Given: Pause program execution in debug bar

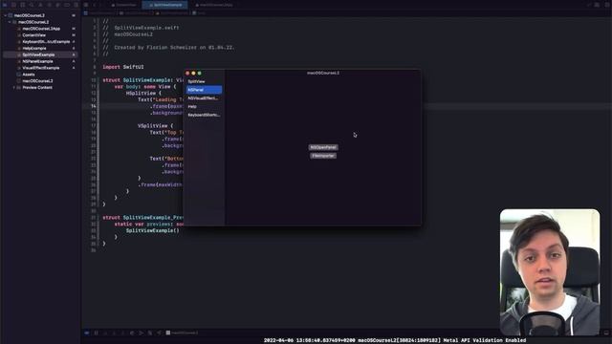Looking at the screenshot, I should pos(96,333).
